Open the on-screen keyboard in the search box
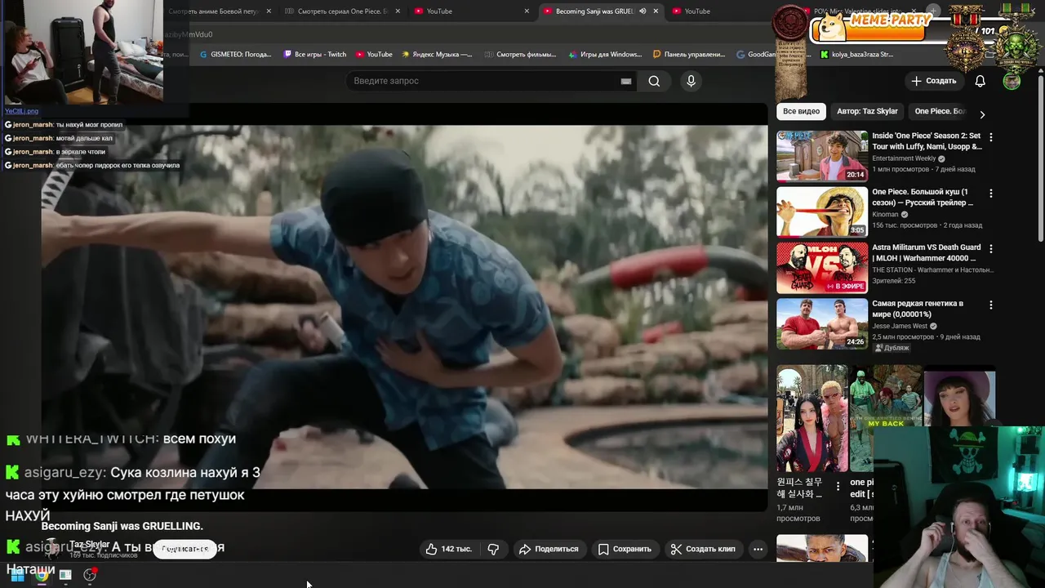 pos(626,81)
